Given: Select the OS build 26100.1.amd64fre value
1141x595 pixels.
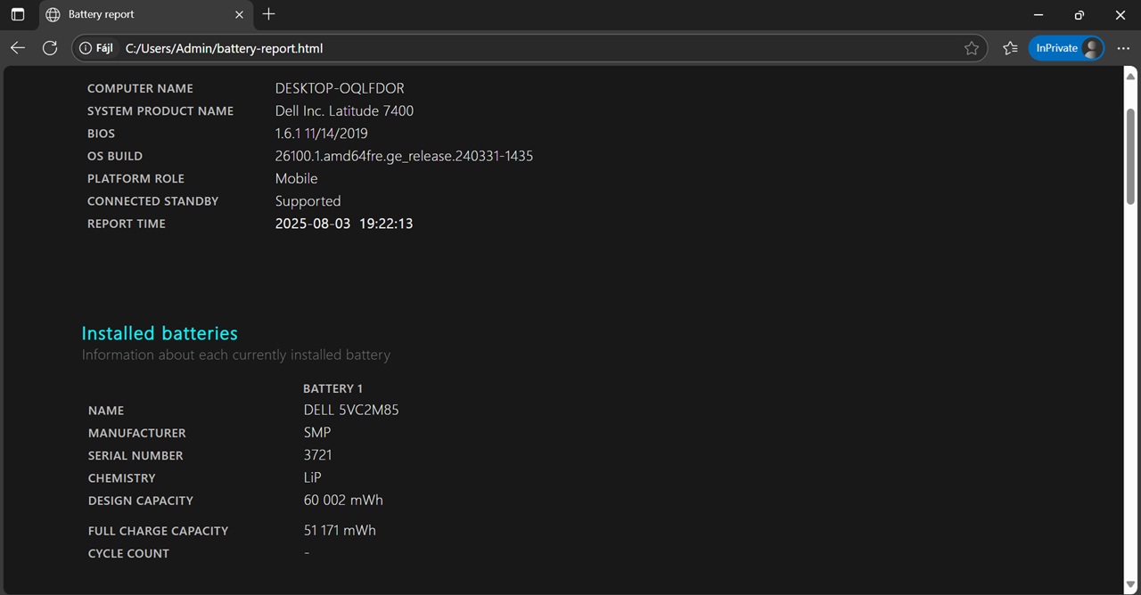Looking at the screenshot, I should [x=404, y=156].
